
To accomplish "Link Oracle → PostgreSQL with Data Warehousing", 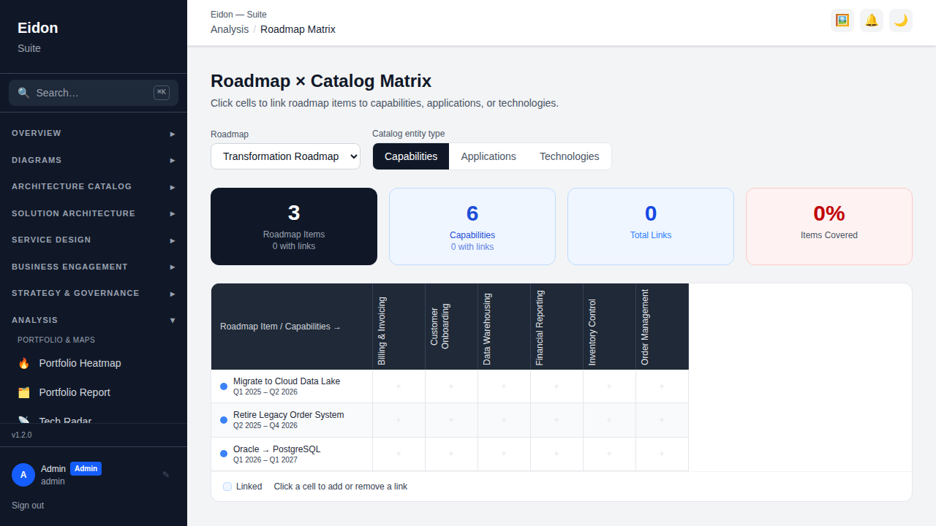I will click(x=504, y=454).
